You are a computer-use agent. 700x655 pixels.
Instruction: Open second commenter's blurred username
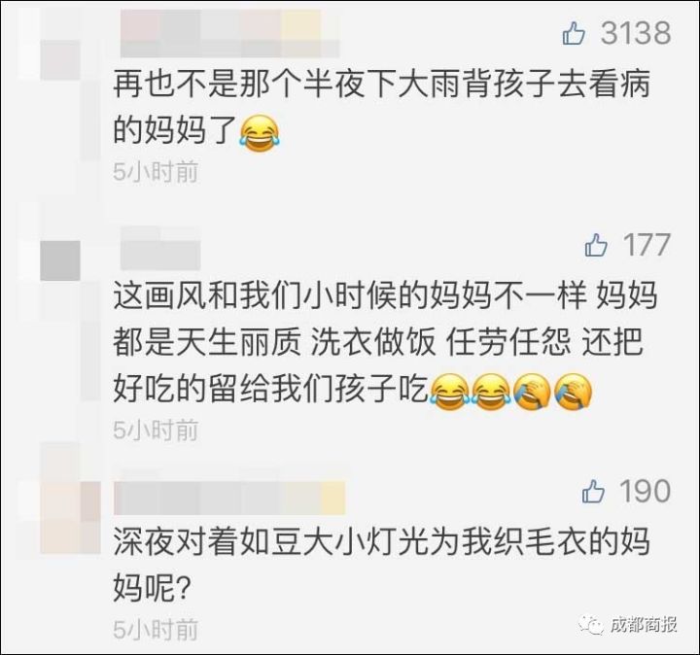160,248
